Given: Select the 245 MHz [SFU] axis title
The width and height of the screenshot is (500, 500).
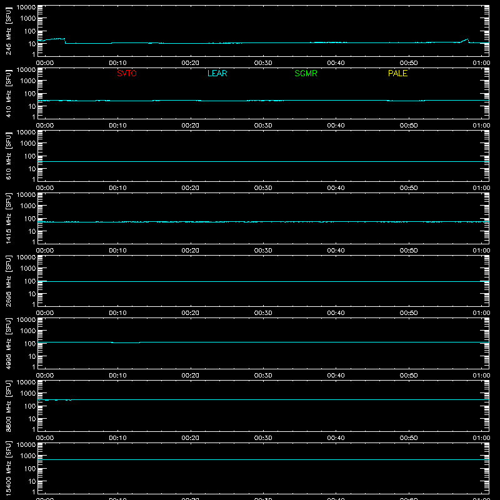Looking at the screenshot, I should click(x=8, y=31).
